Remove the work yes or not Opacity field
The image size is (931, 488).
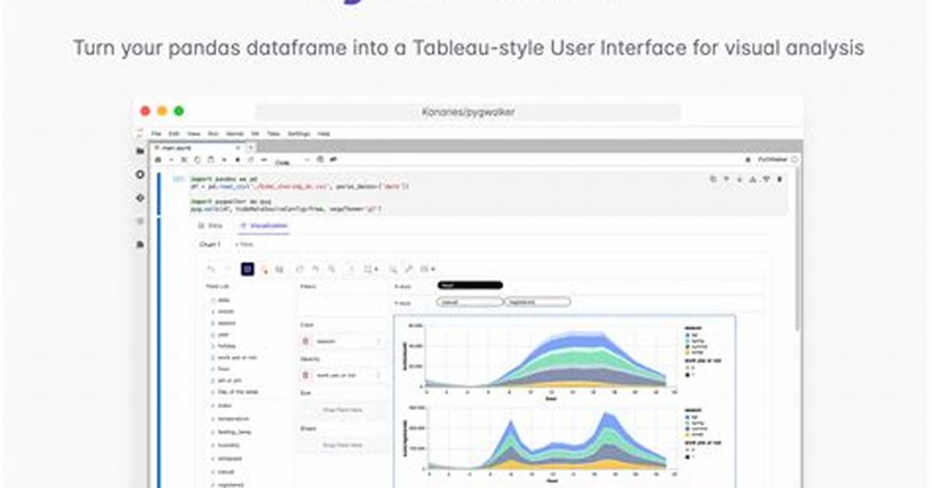click(306, 375)
